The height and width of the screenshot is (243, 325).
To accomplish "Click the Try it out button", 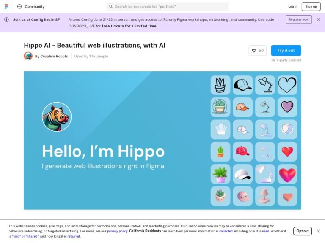I will click(x=286, y=51).
